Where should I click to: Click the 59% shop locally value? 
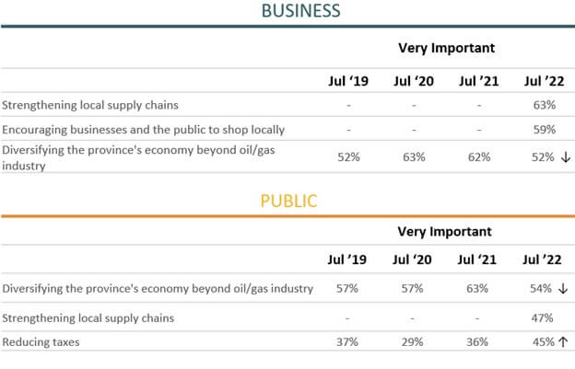(545, 130)
